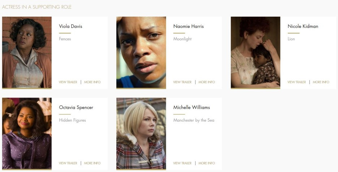View trailer for Fences
Screen dimensions: 338x172
68,82
